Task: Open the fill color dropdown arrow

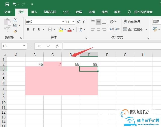Action: [65, 29]
